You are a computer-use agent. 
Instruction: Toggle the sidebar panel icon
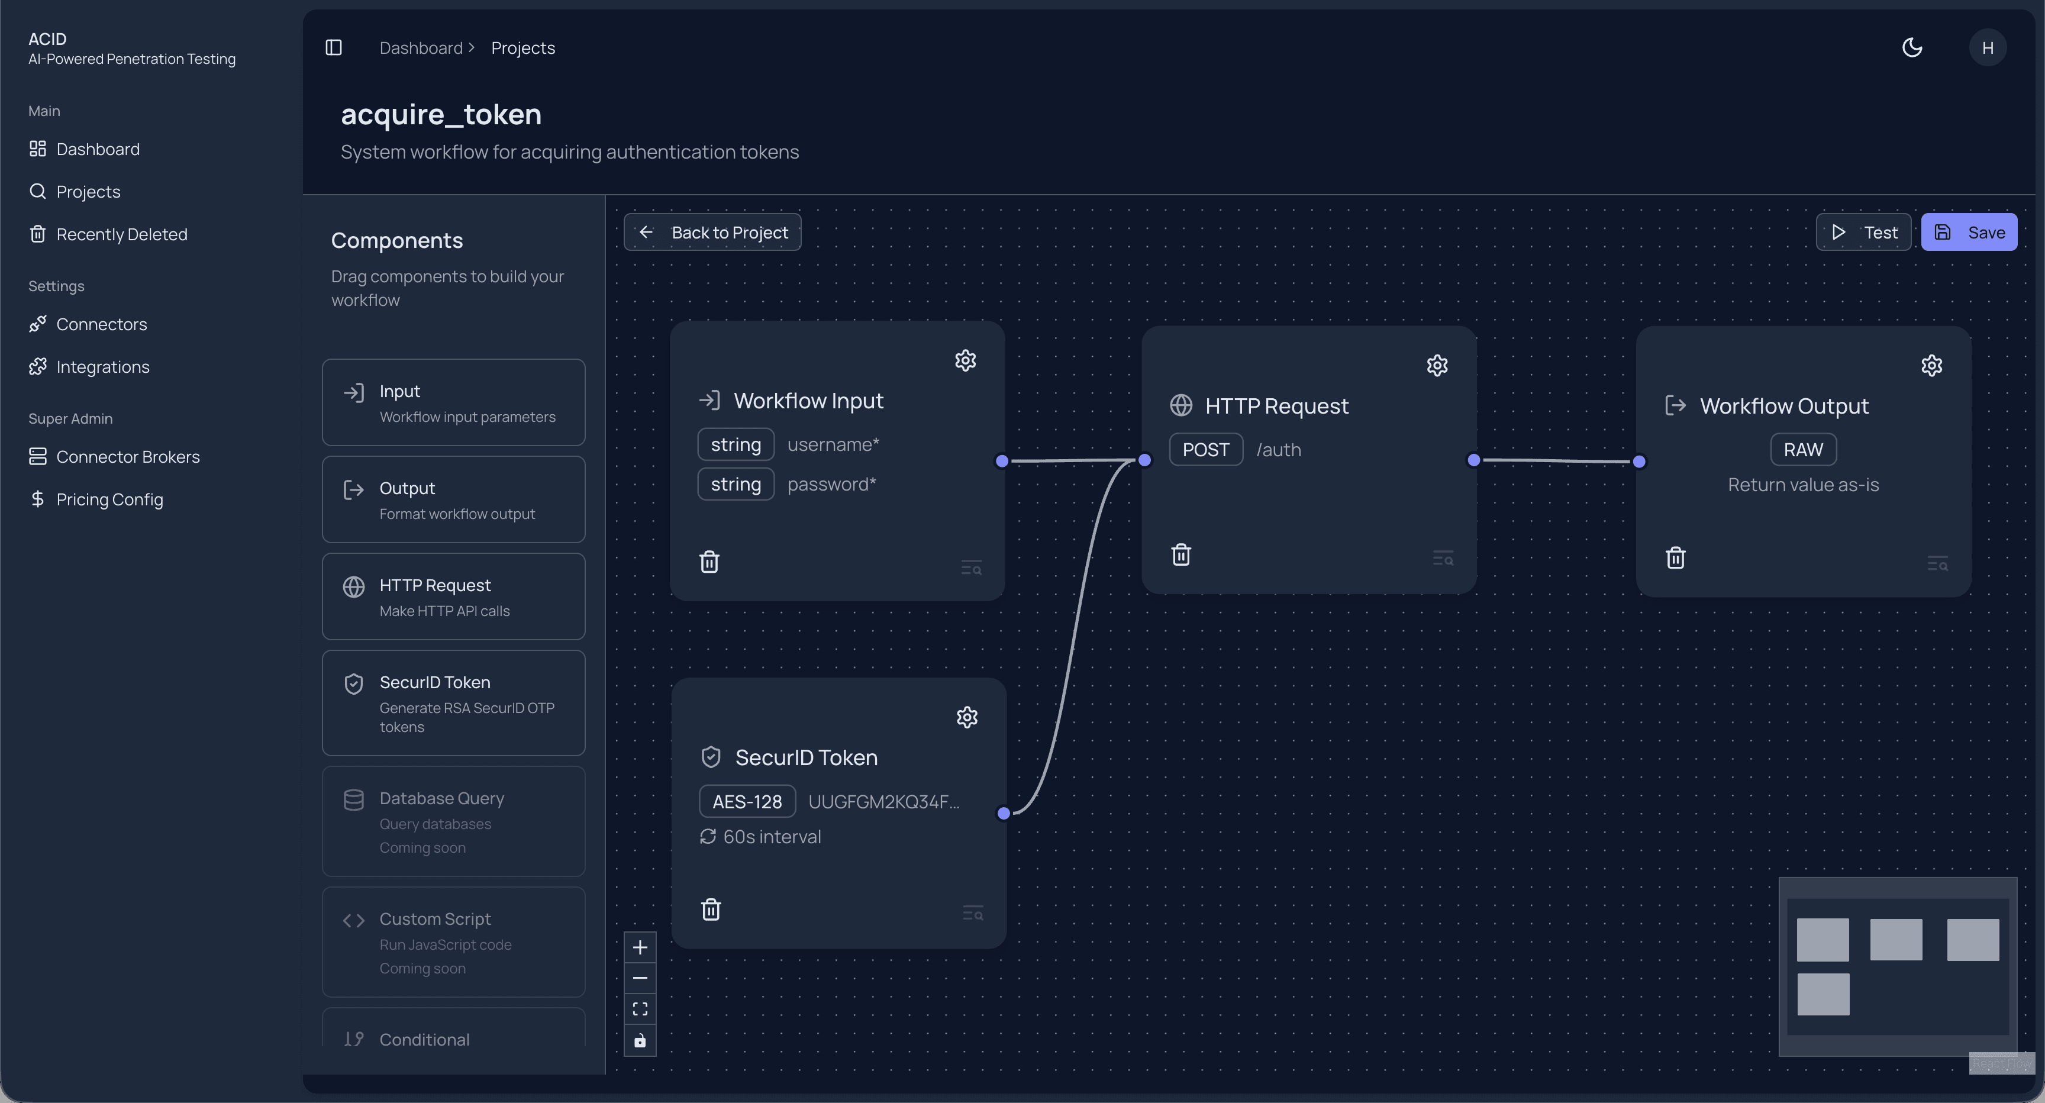[333, 48]
